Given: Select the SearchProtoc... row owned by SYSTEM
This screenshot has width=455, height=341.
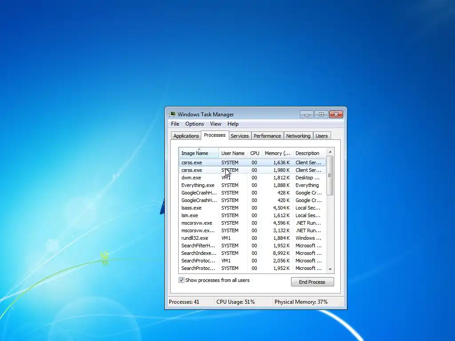Looking at the screenshot, I should 252,268.
